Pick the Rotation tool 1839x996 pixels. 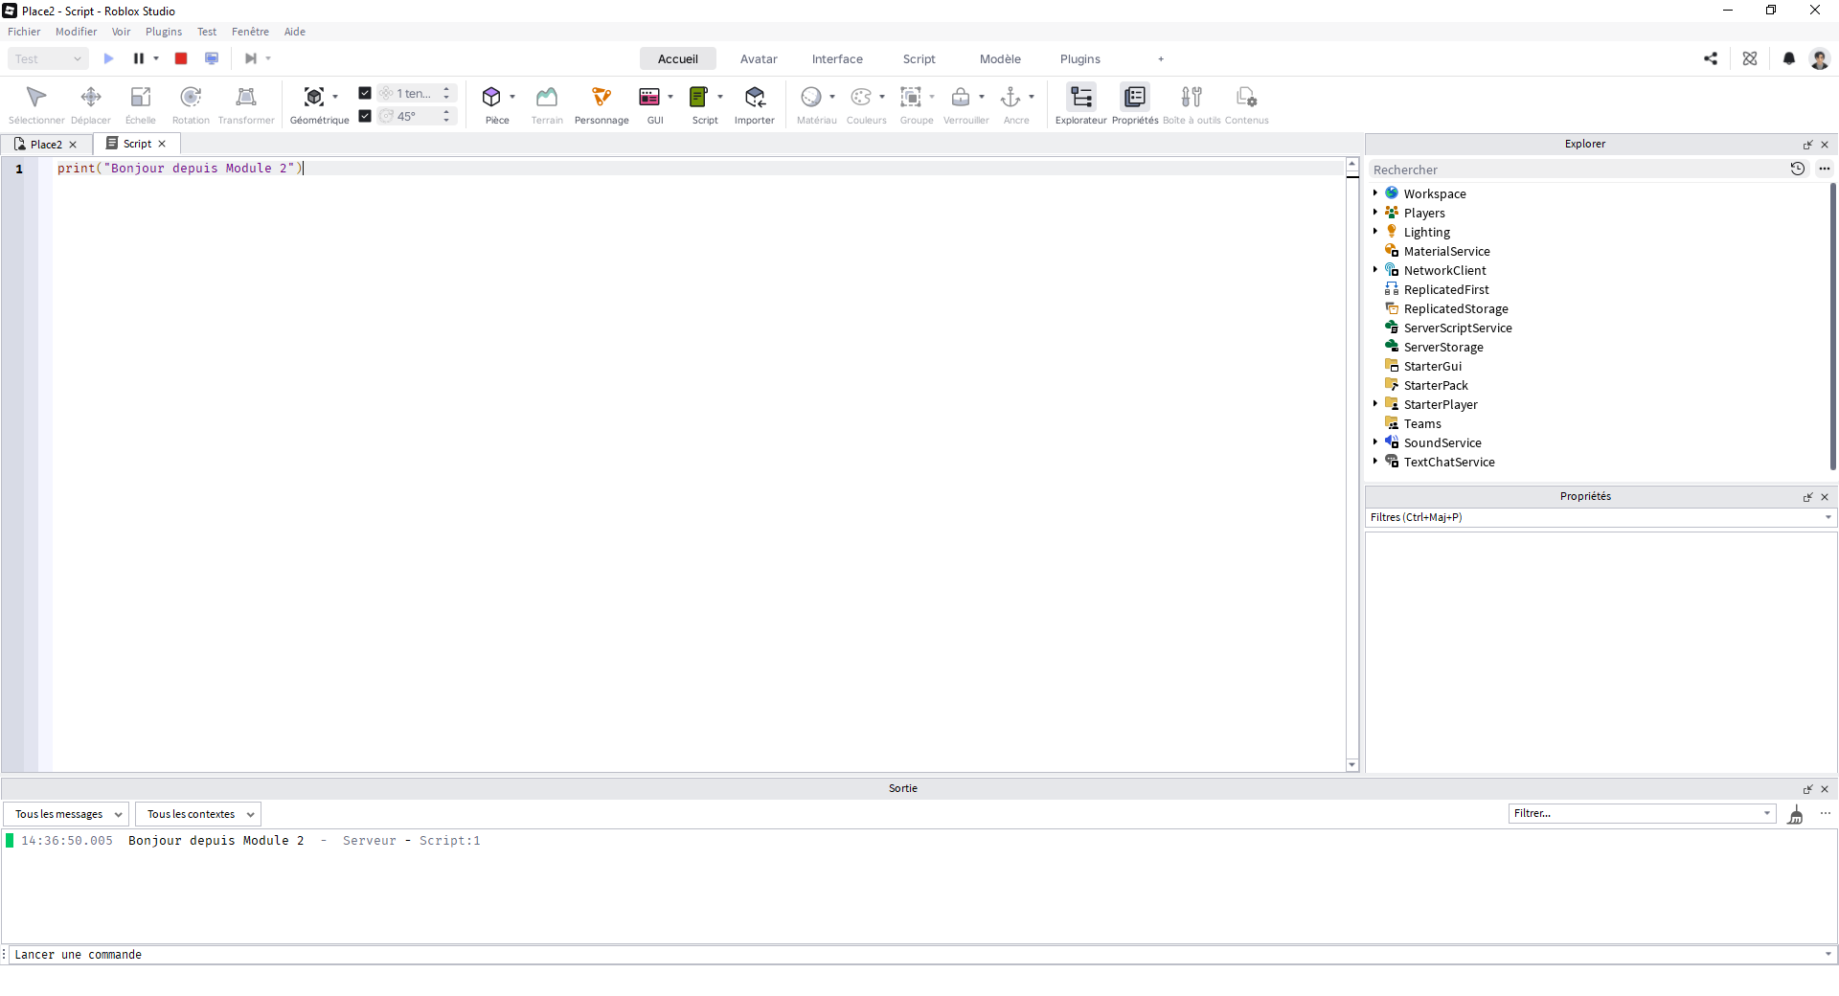click(191, 103)
